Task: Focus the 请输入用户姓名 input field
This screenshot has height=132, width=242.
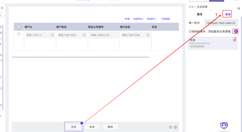Action: click(72, 35)
